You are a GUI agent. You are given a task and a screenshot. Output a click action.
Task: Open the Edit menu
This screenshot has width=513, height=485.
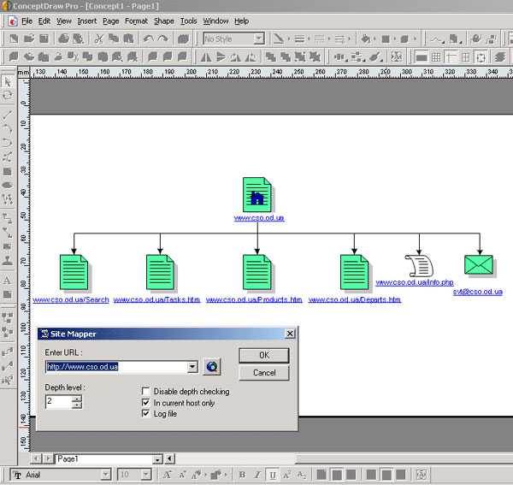(44, 21)
